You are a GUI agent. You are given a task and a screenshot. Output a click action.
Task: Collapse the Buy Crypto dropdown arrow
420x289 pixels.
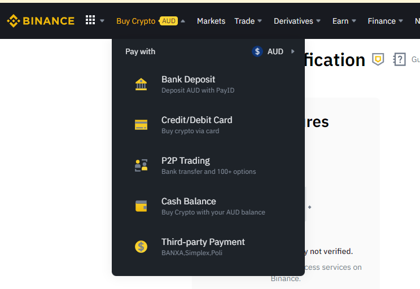pyautogui.click(x=183, y=21)
